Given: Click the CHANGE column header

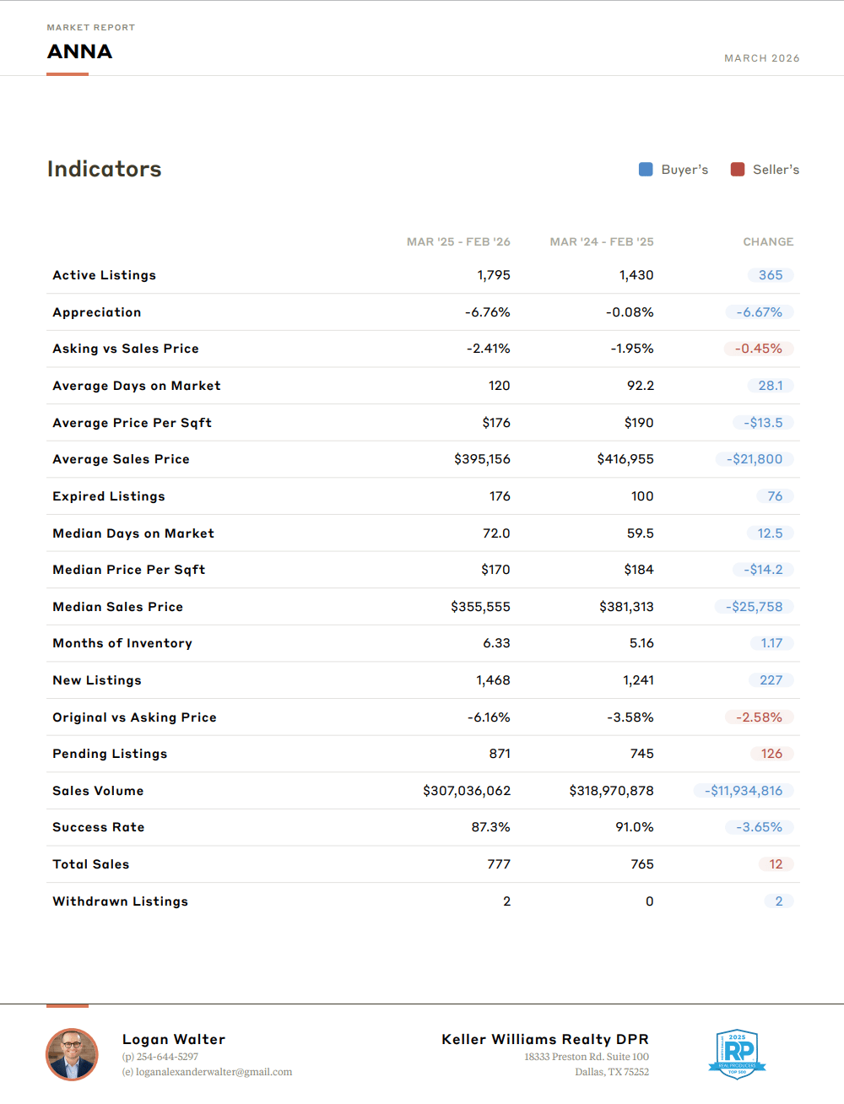Looking at the screenshot, I should (x=768, y=241).
